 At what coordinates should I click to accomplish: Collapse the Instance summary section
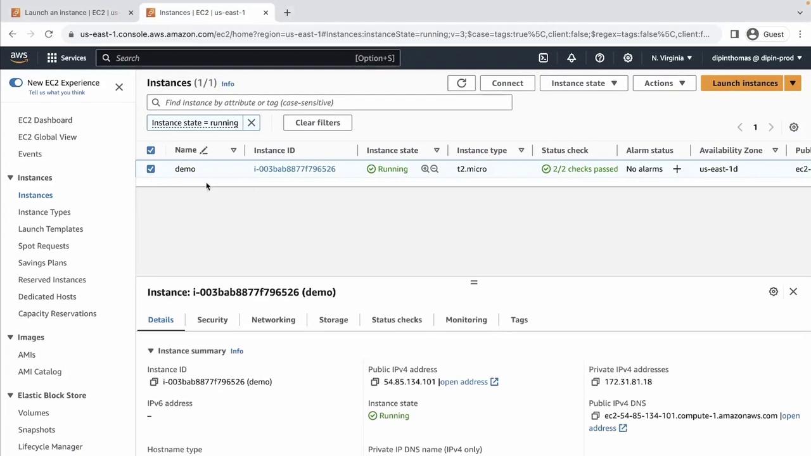[151, 351]
